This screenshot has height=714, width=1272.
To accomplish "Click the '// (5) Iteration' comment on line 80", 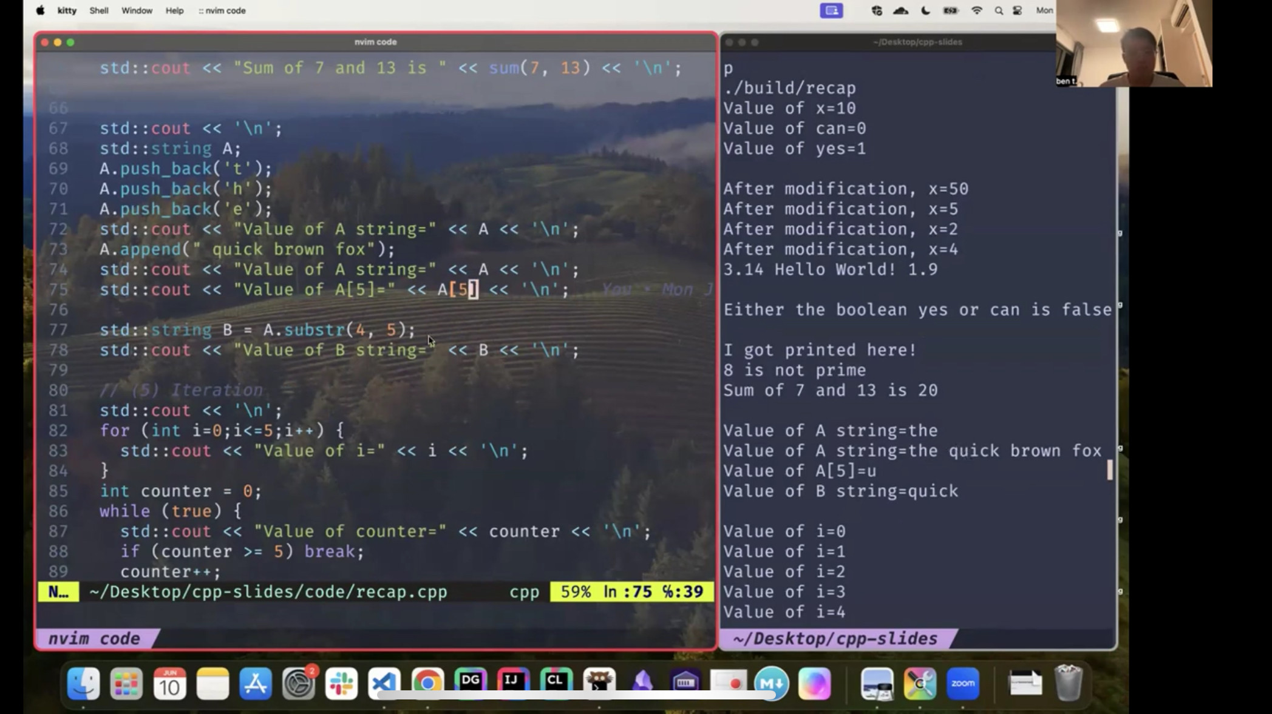I will 181,391.
